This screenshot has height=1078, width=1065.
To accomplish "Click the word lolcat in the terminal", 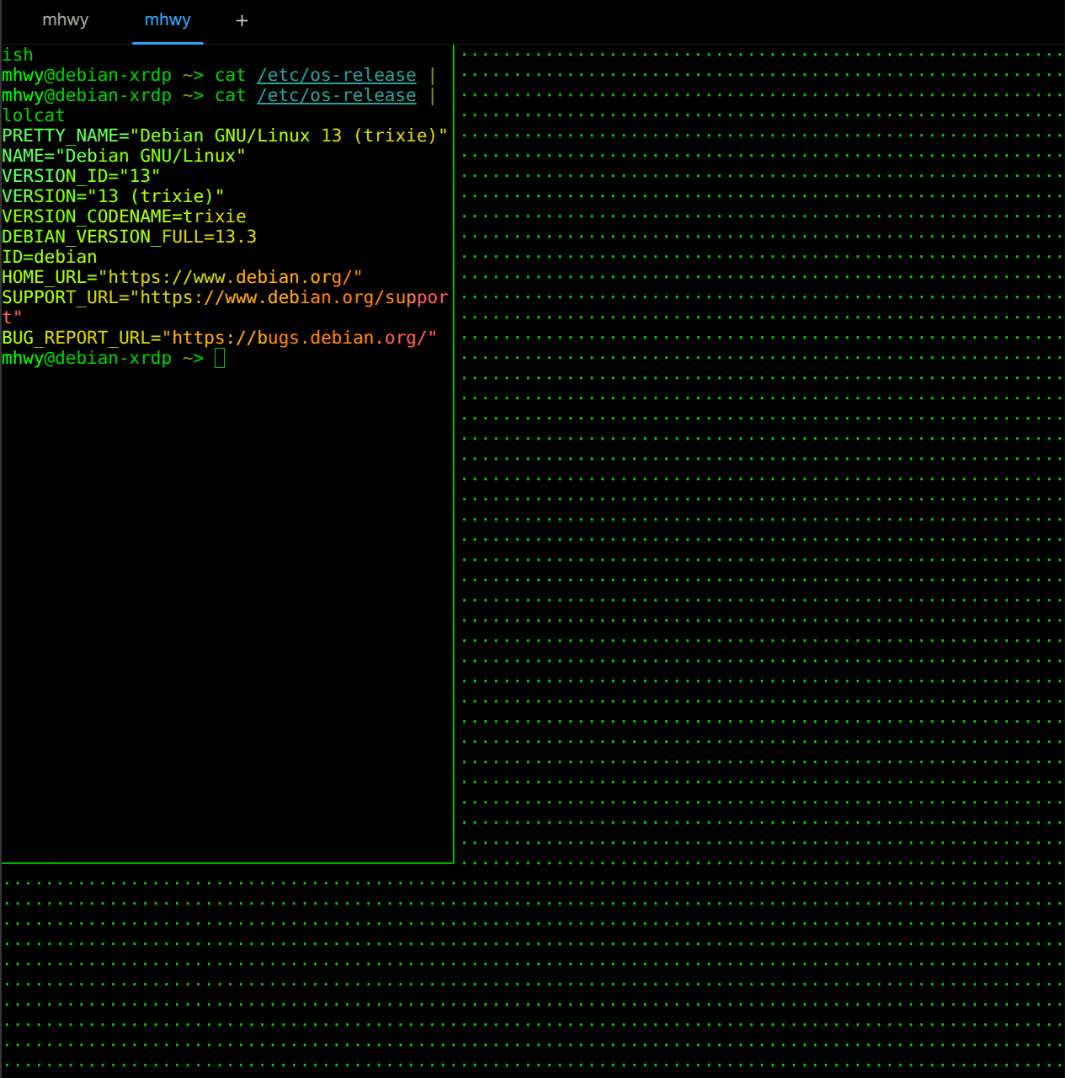I will (x=34, y=115).
